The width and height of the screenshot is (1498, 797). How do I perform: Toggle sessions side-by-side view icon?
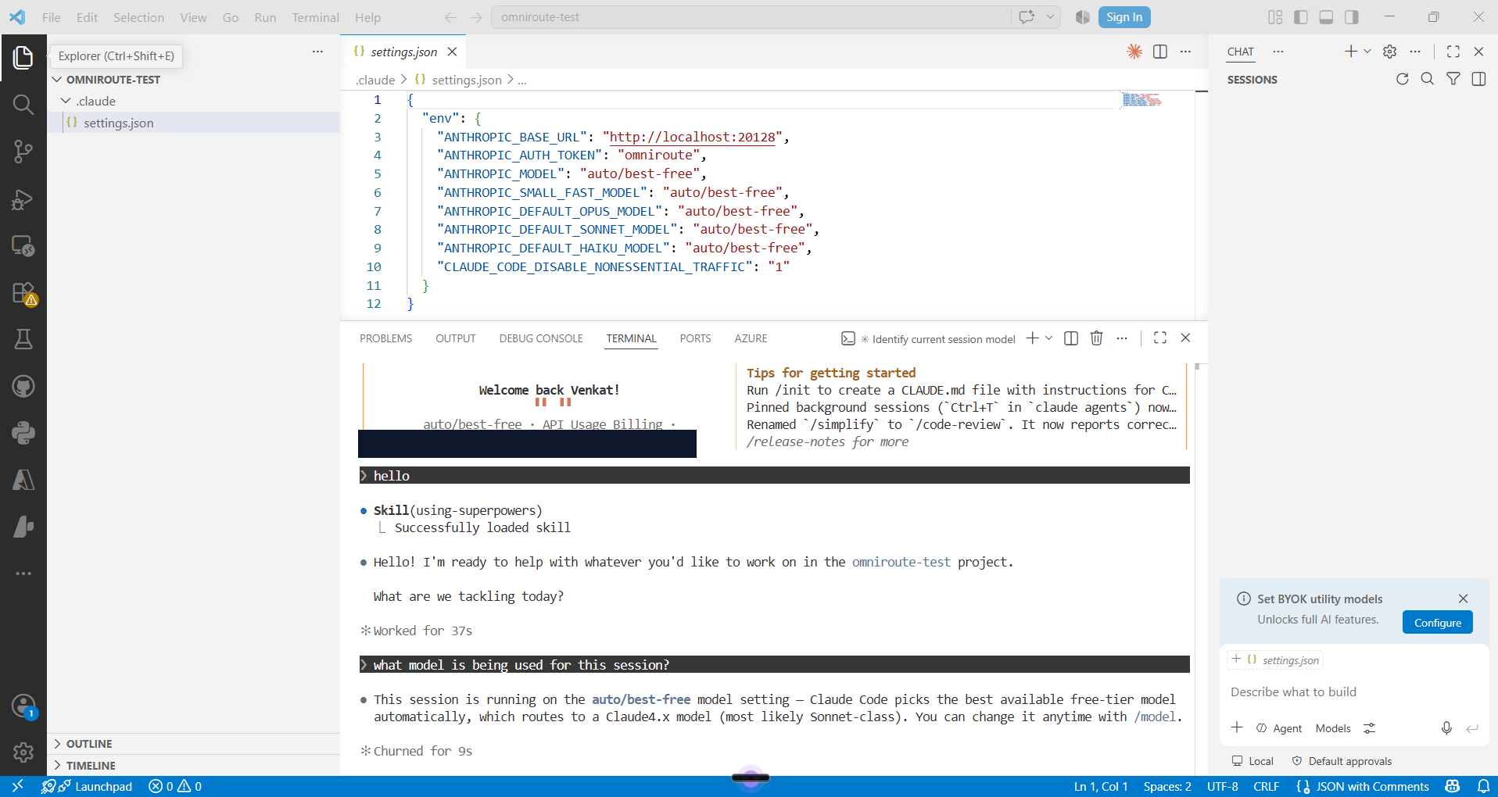[1478, 79]
